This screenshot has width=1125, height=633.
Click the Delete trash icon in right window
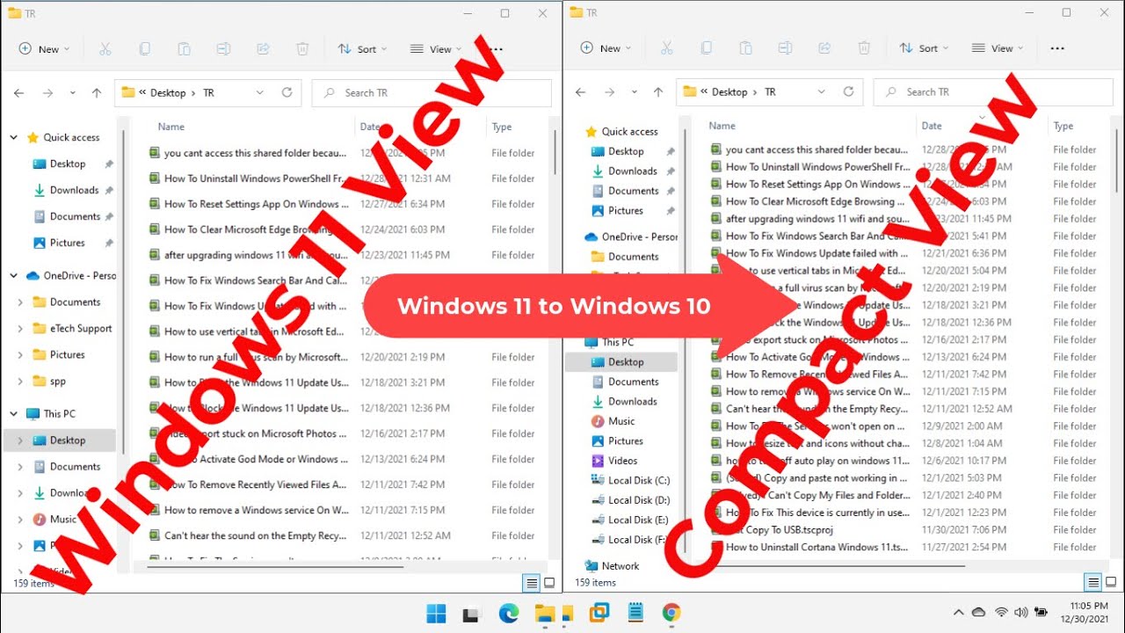pyautogui.click(x=864, y=48)
